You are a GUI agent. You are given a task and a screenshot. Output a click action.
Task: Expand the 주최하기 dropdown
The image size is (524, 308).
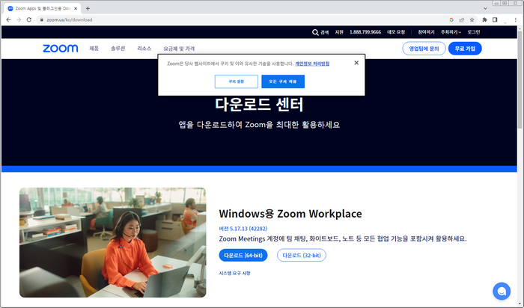(x=451, y=32)
